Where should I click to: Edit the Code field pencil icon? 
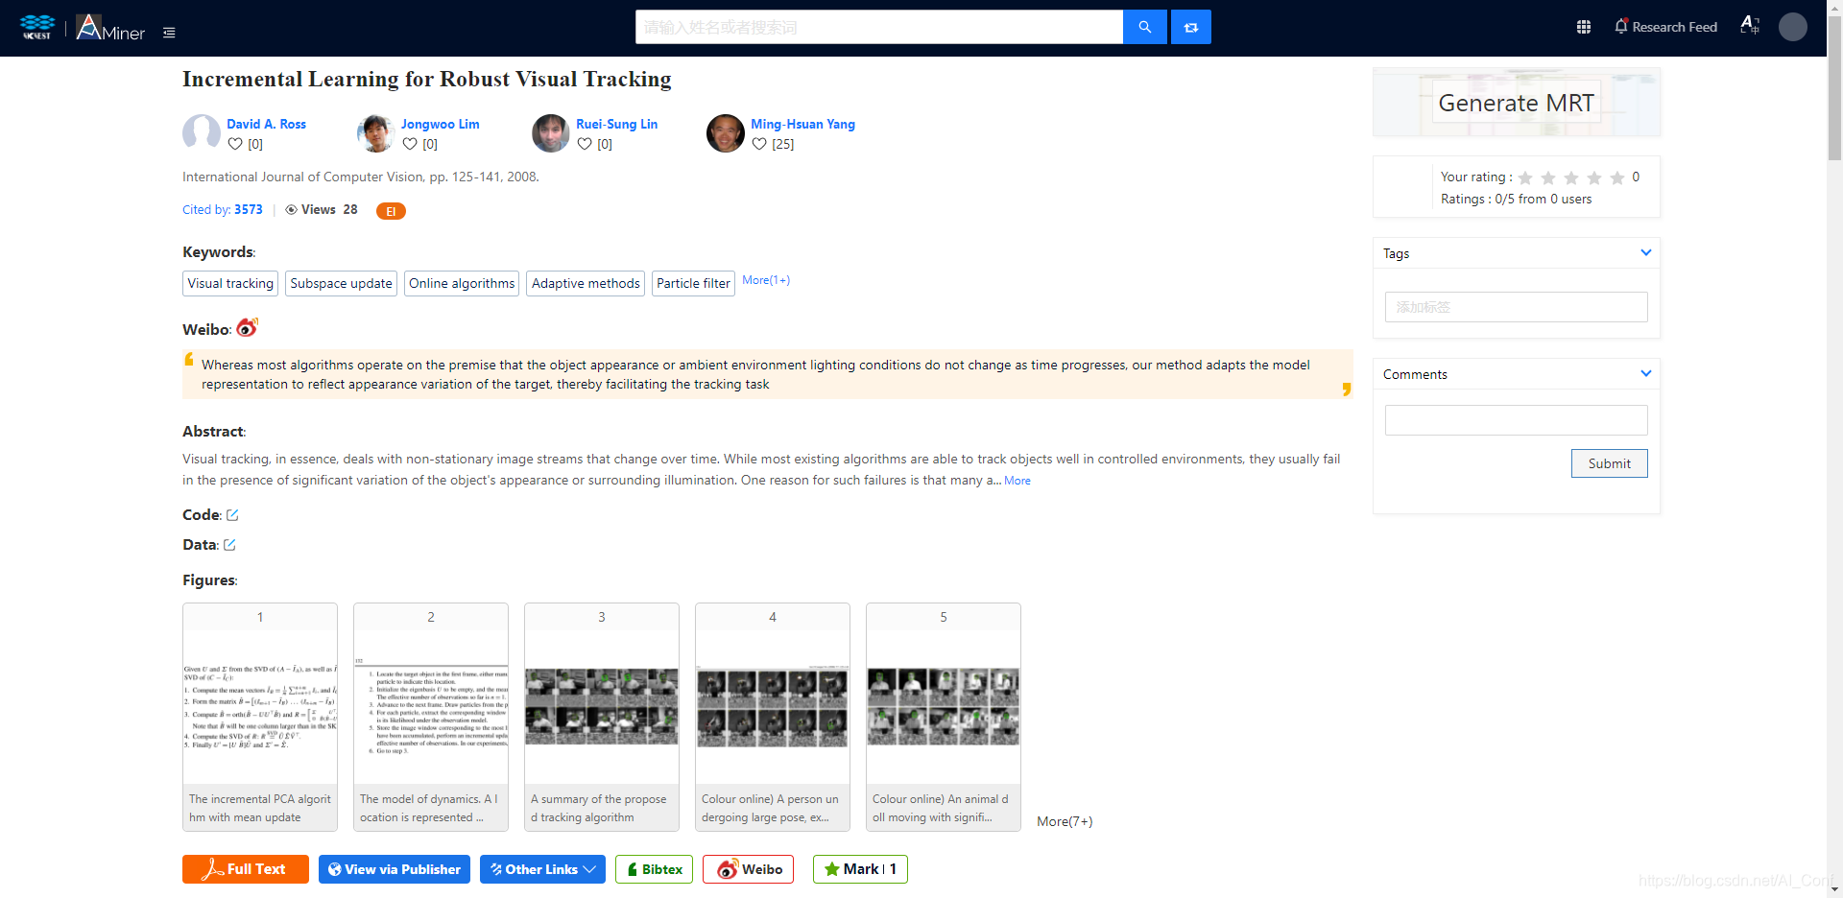[x=232, y=515]
